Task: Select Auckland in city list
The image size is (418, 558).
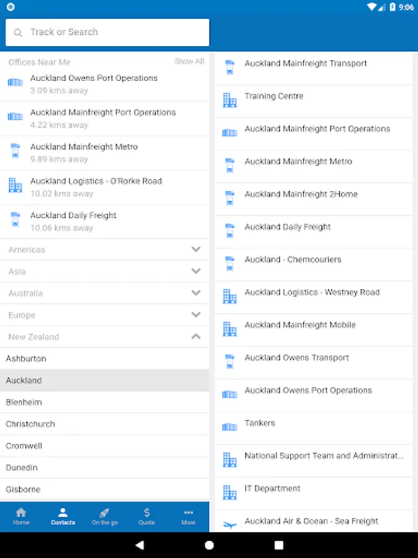Action: point(105,381)
